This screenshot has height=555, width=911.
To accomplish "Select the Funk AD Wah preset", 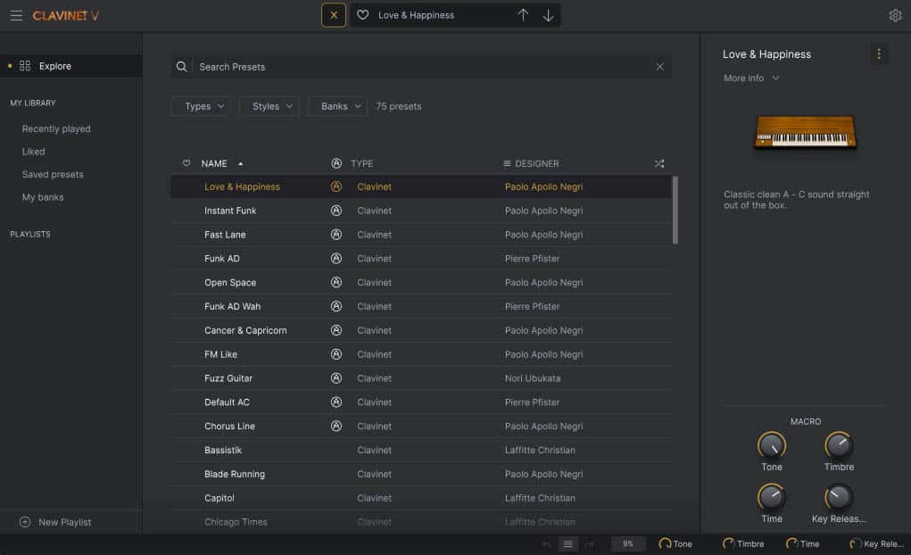I will [x=233, y=307].
